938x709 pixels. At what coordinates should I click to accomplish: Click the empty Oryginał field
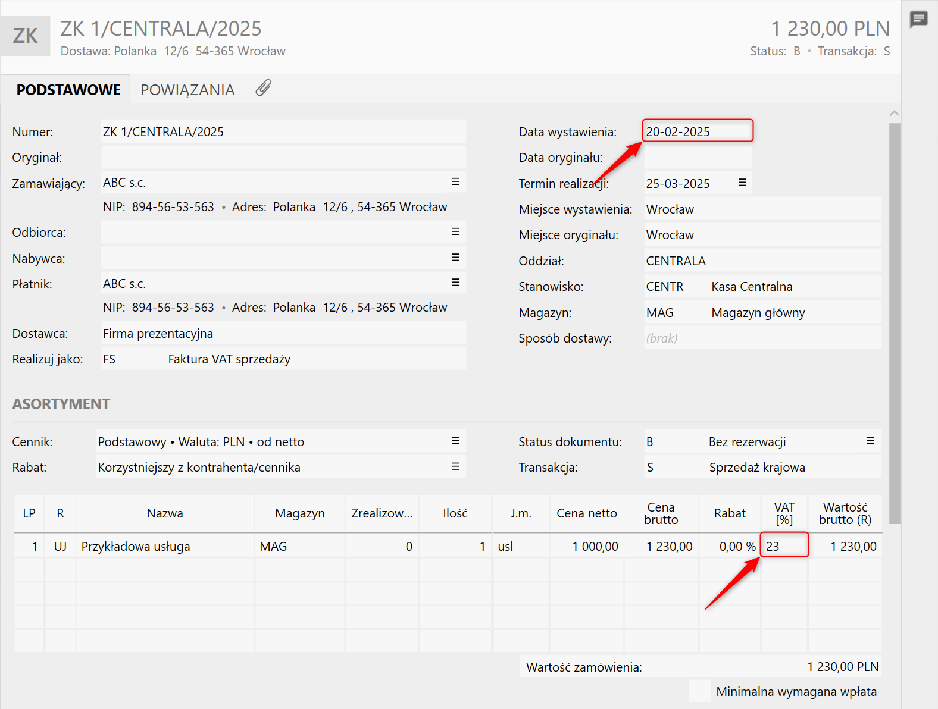[x=283, y=157]
